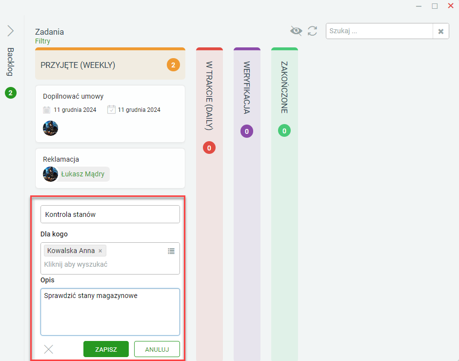Open the Reklamacja task card
459x361 pixels.
110,168
